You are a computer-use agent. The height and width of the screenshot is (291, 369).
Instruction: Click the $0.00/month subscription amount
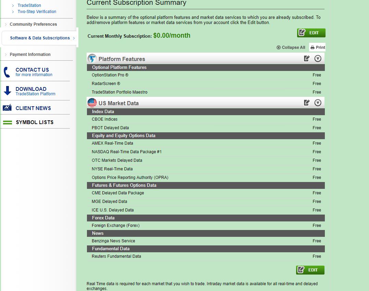172,35
